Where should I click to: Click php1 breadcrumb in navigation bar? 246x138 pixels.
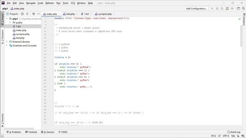click(5, 8)
